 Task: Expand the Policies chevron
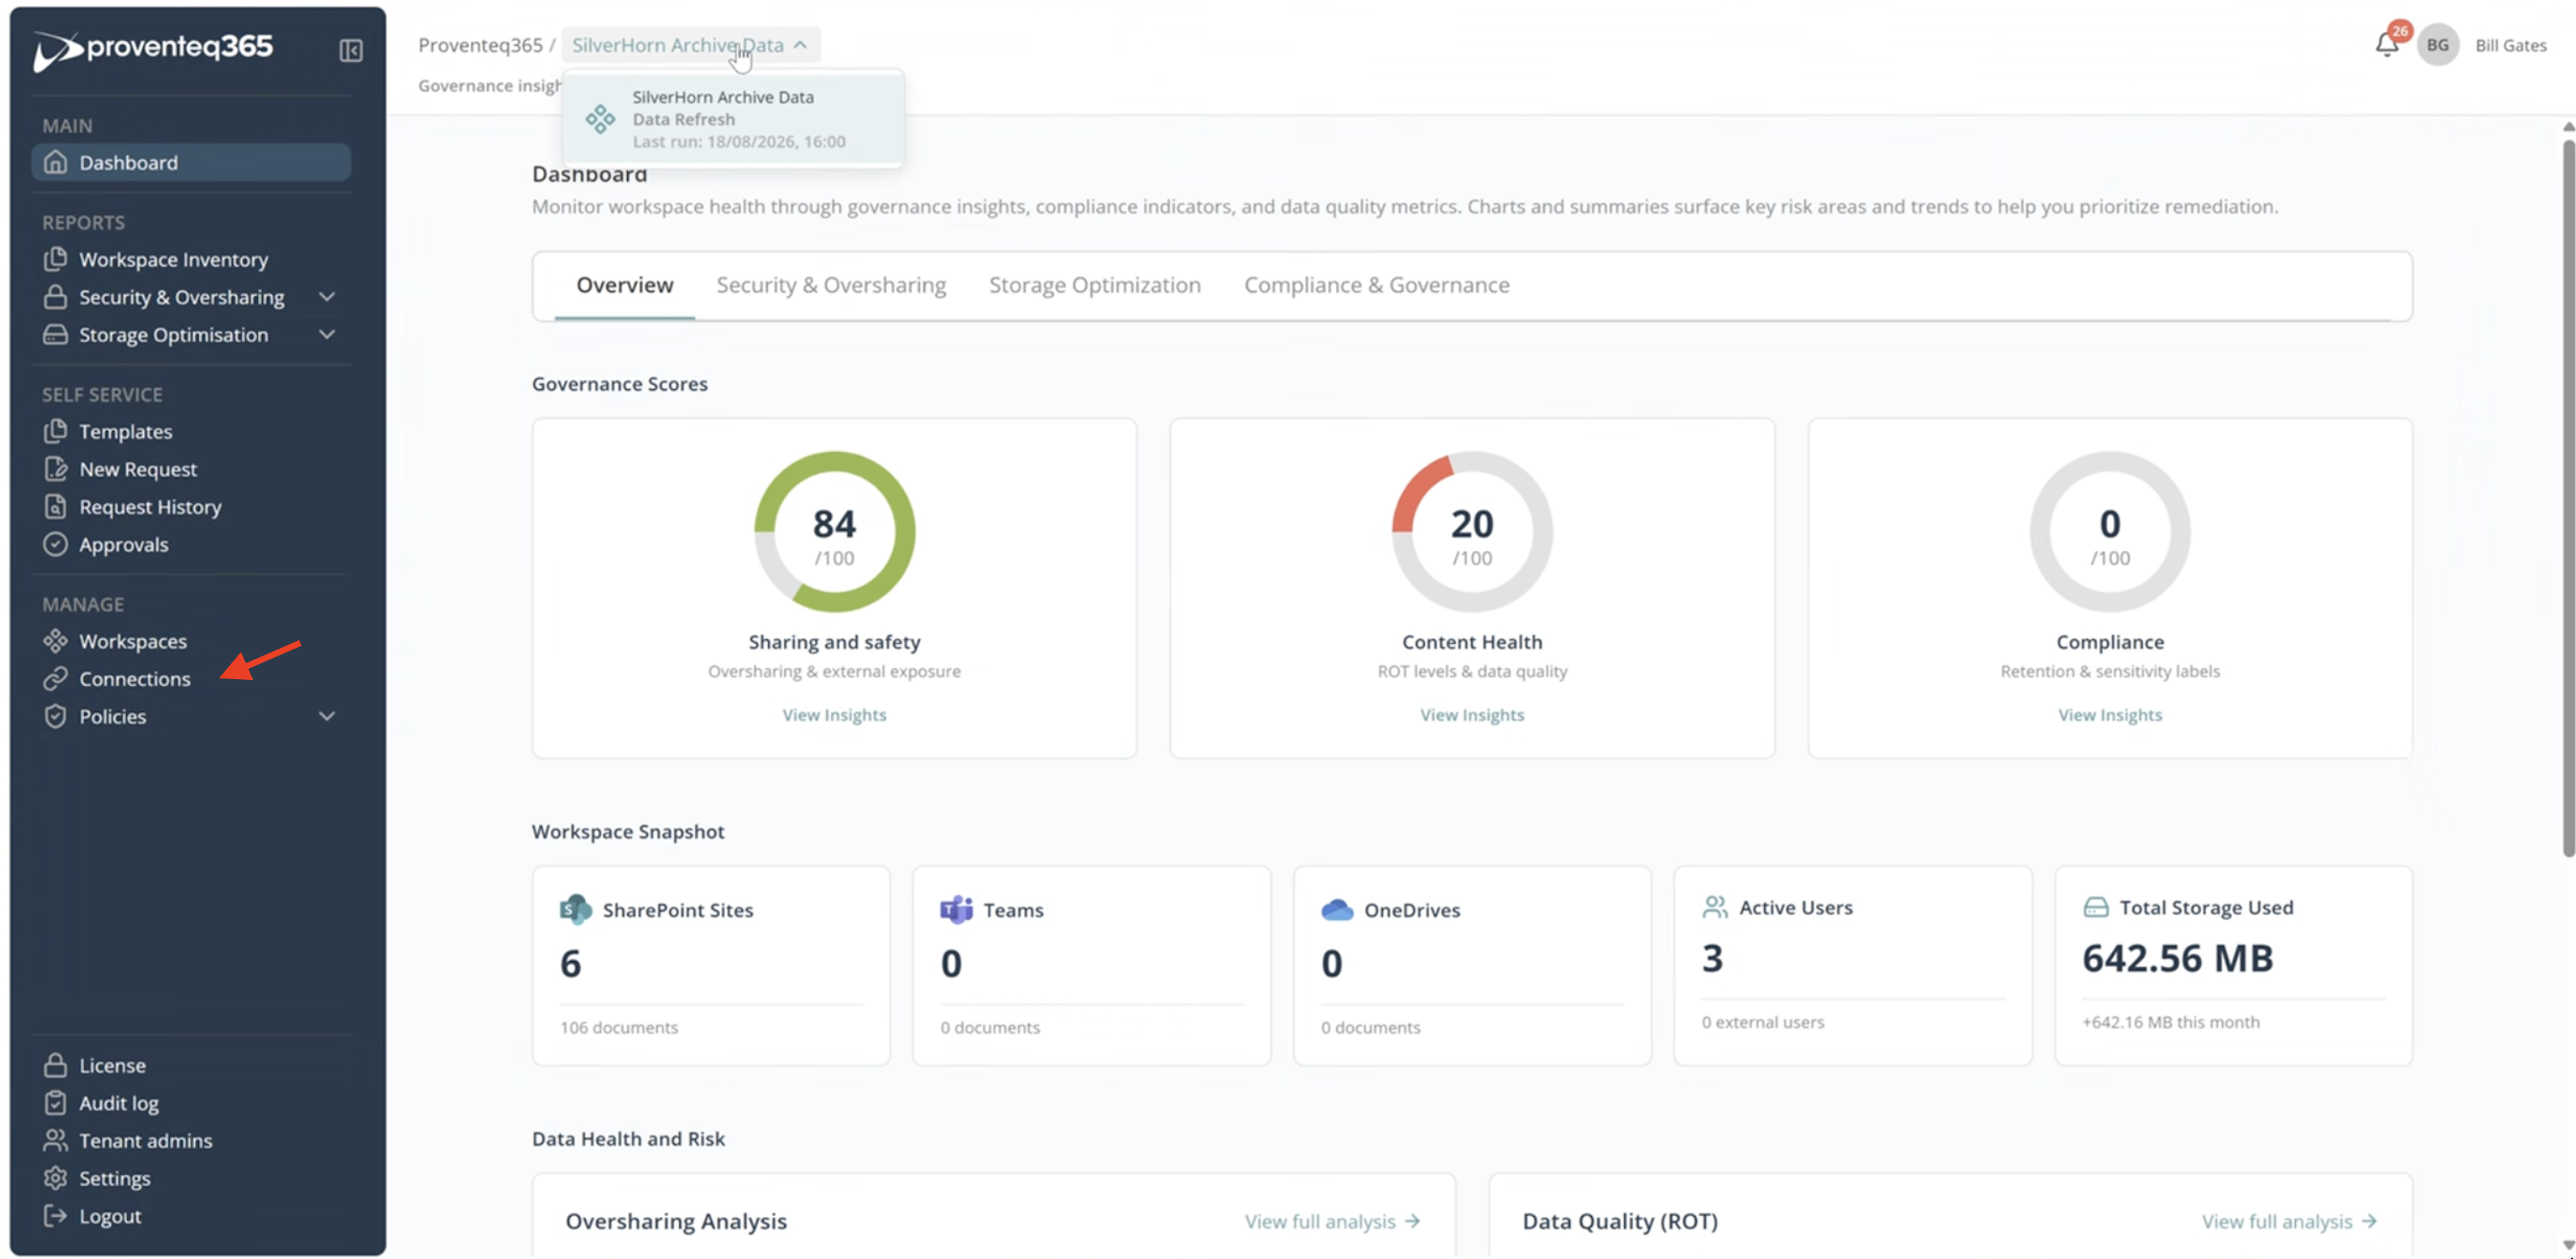[327, 716]
